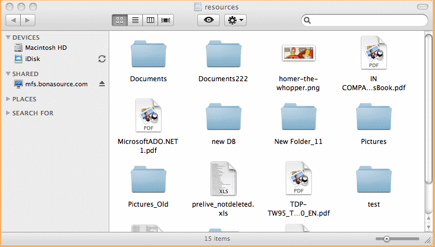Switch to column view mode
This screenshot has width=435, height=247.
(150, 20)
